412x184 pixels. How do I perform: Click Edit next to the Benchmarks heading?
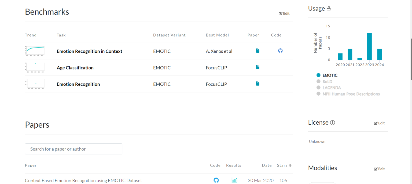[284, 13]
